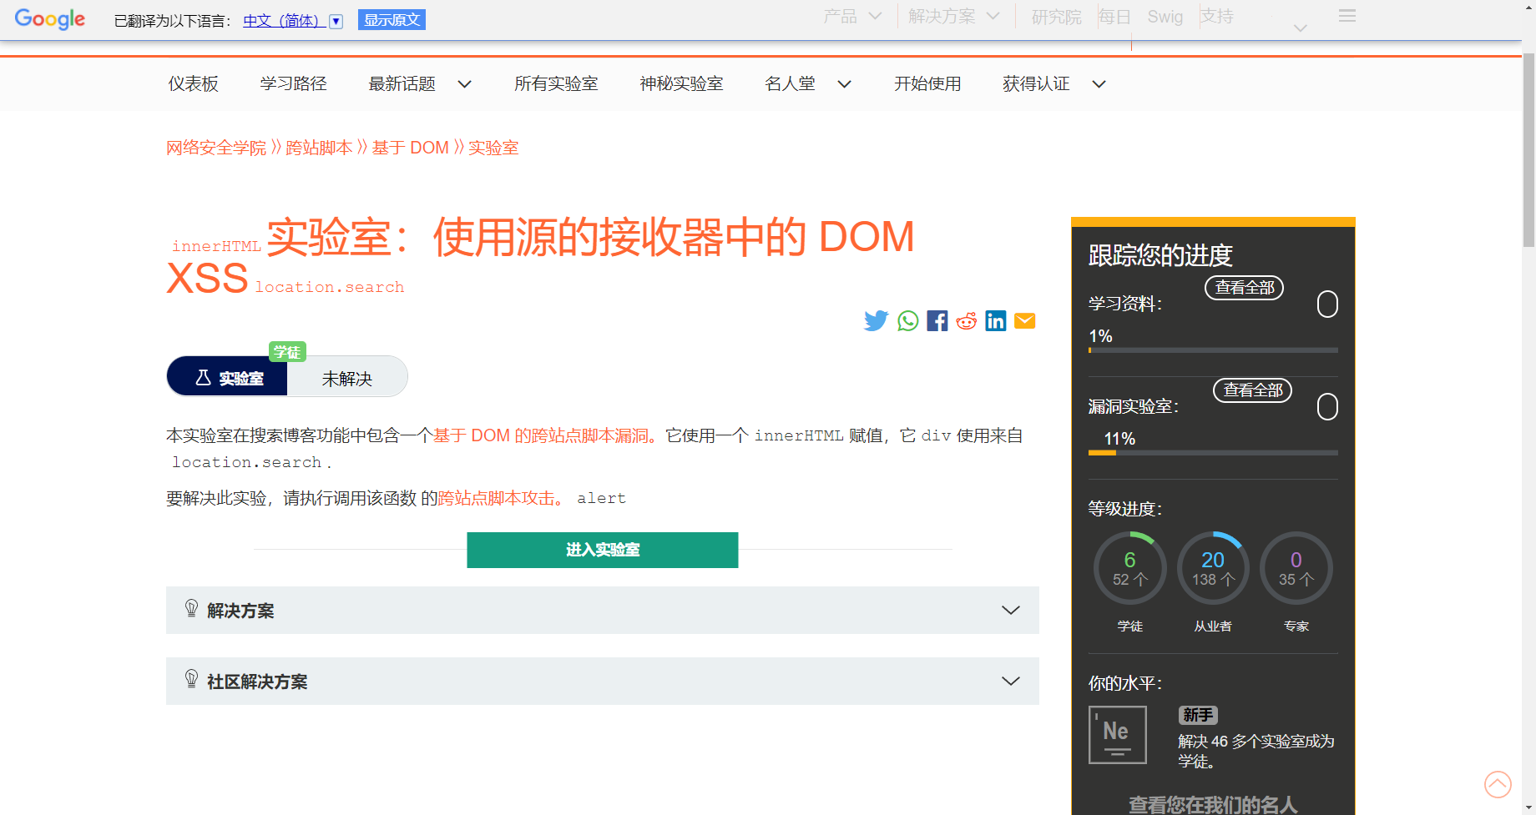Open the hamburger menu in the header

tap(1346, 15)
